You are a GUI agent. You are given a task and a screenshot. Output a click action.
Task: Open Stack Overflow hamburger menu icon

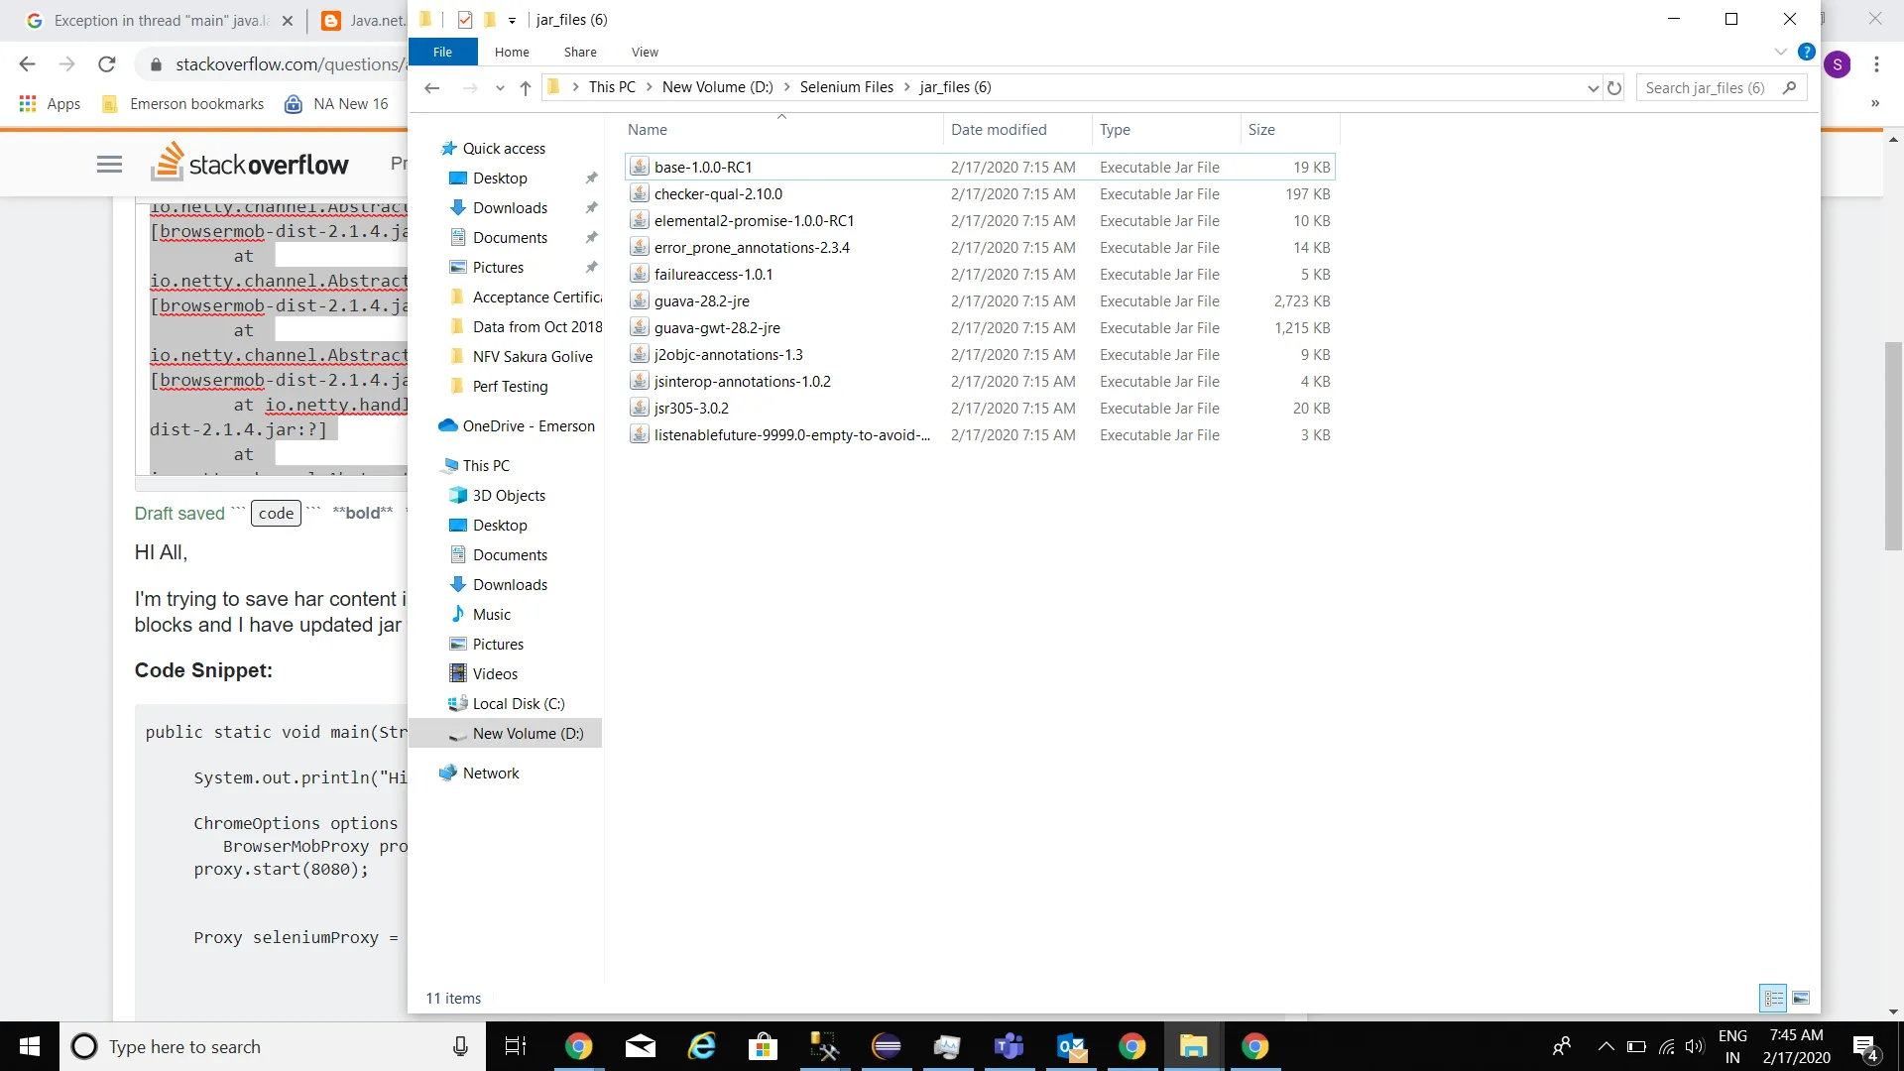tap(109, 165)
